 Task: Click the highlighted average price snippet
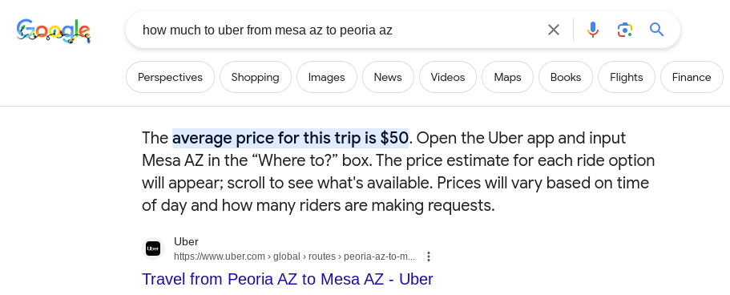tap(291, 138)
